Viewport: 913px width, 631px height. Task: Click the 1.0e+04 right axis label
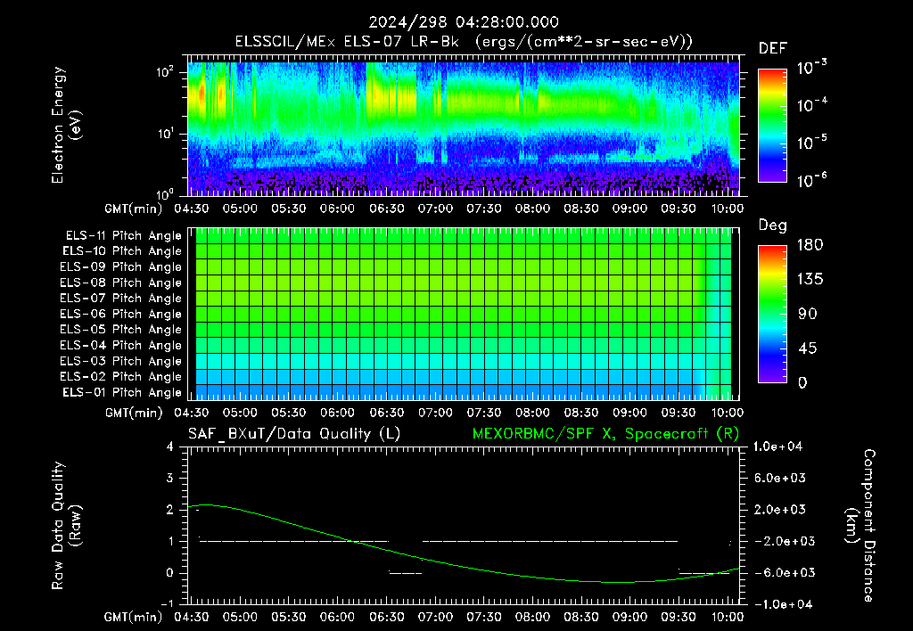(777, 447)
